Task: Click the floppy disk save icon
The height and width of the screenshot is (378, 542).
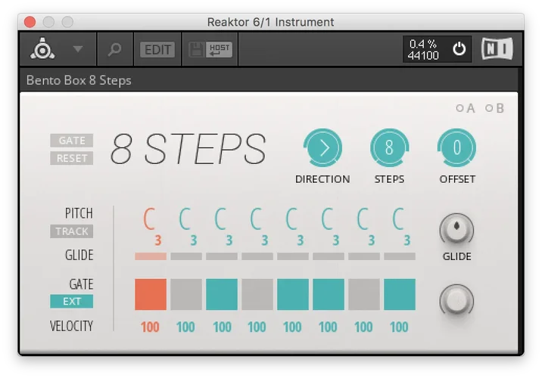Action: 197,50
